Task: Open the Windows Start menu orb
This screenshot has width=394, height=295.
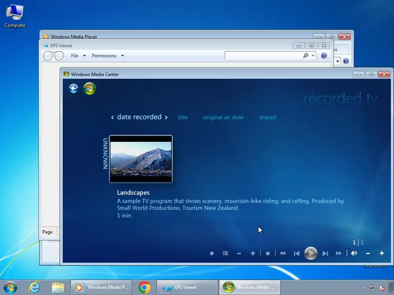Action: pos(10,287)
